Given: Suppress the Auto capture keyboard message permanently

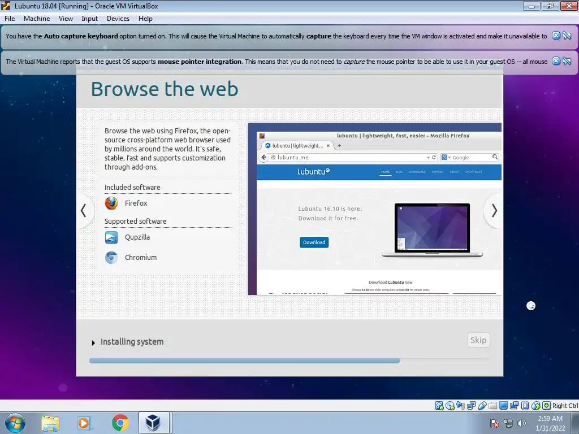Looking at the screenshot, I should click(x=567, y=36).
